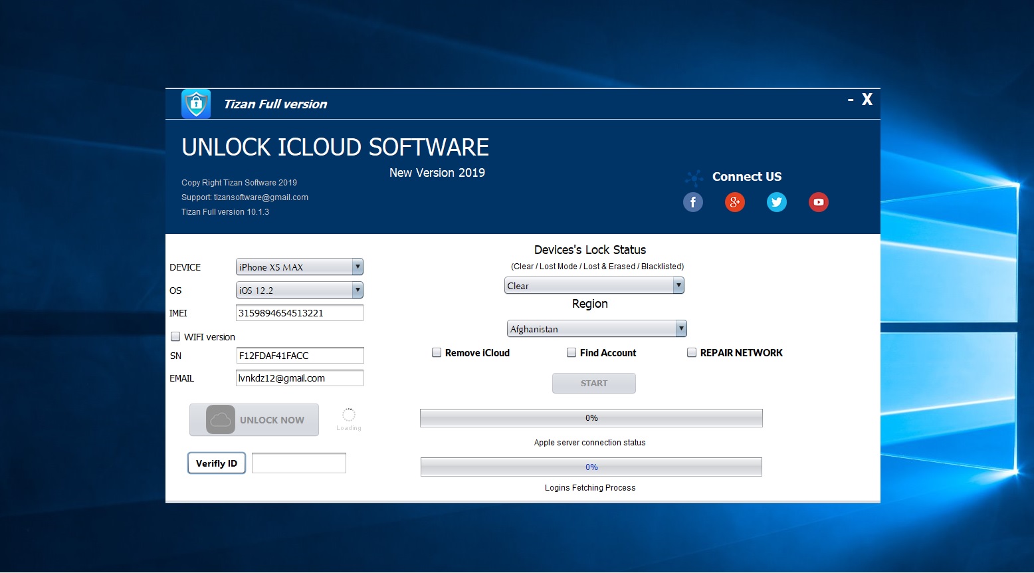Click the Facebook icon under Connect US

click(x=692, y=202)
